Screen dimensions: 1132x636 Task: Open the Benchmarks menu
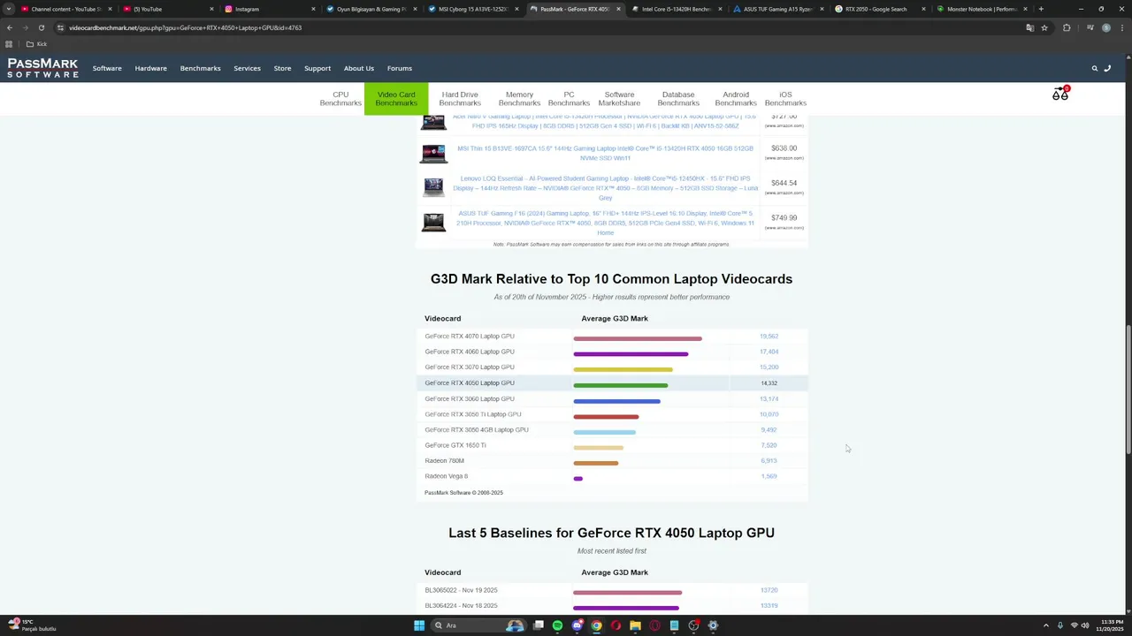(x=200, y=68)
